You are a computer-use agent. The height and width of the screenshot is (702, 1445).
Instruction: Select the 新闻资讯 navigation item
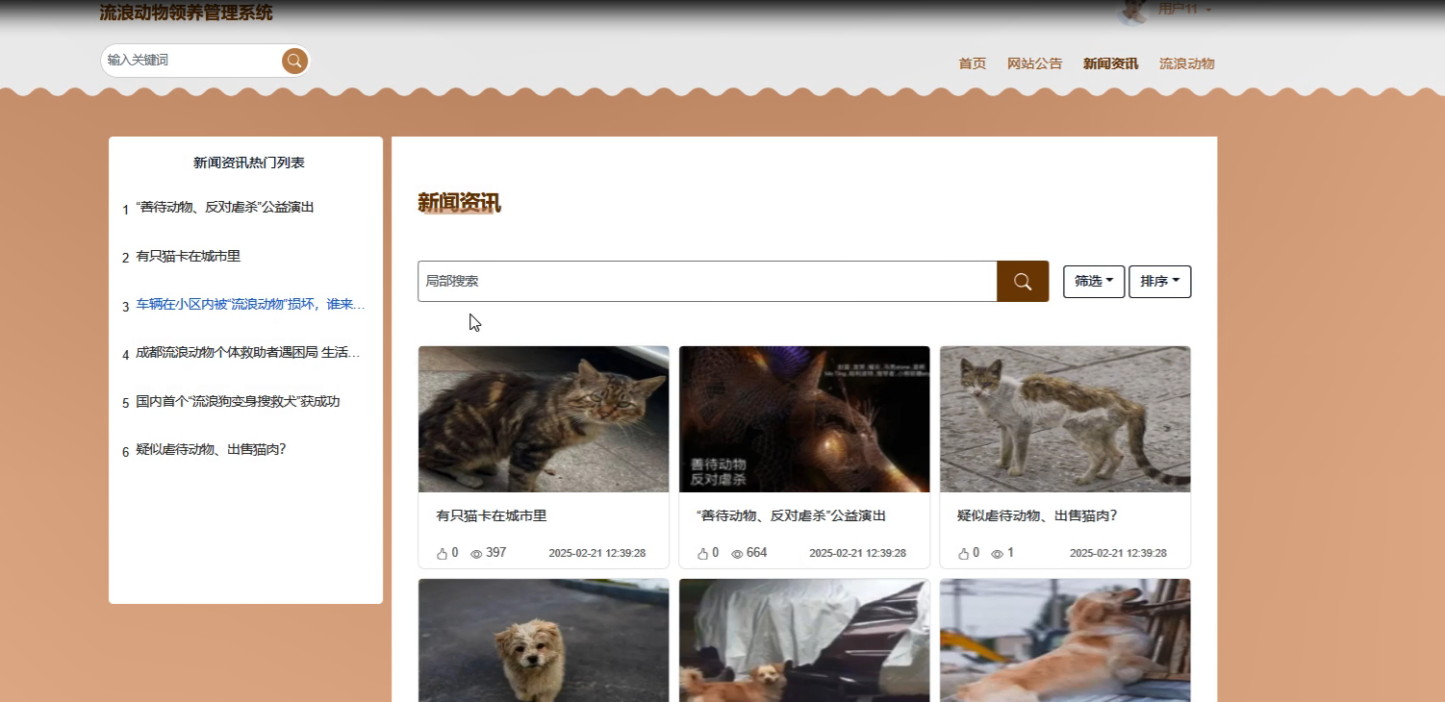pyautogui.click(x=1110, y=63)
